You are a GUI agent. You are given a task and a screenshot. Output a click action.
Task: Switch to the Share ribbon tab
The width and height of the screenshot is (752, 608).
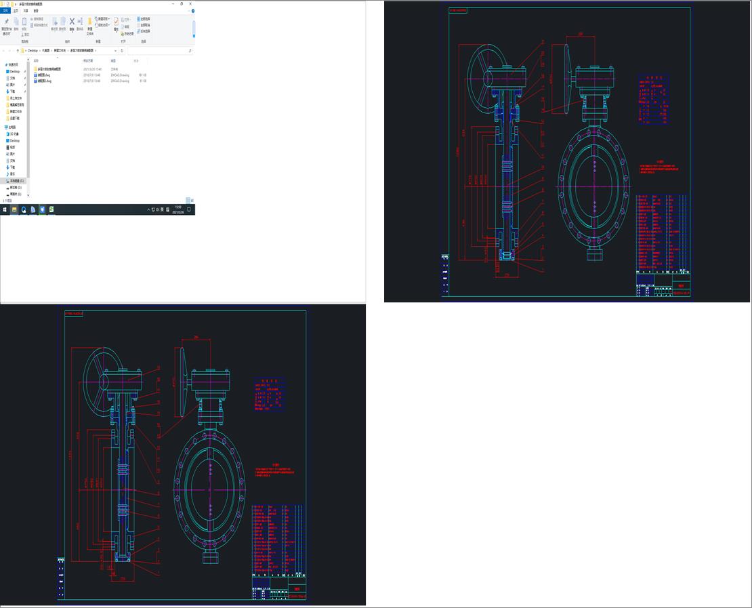[x=26, y=11]
